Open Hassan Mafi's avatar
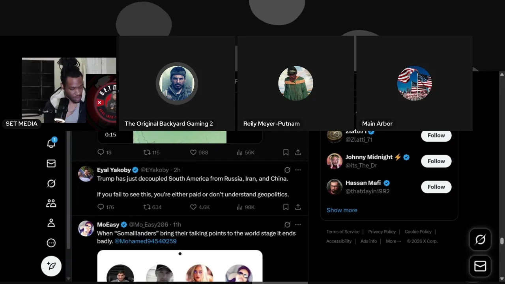Image resolution: width=505 pixels, height=284 pixels. point(334,187)
